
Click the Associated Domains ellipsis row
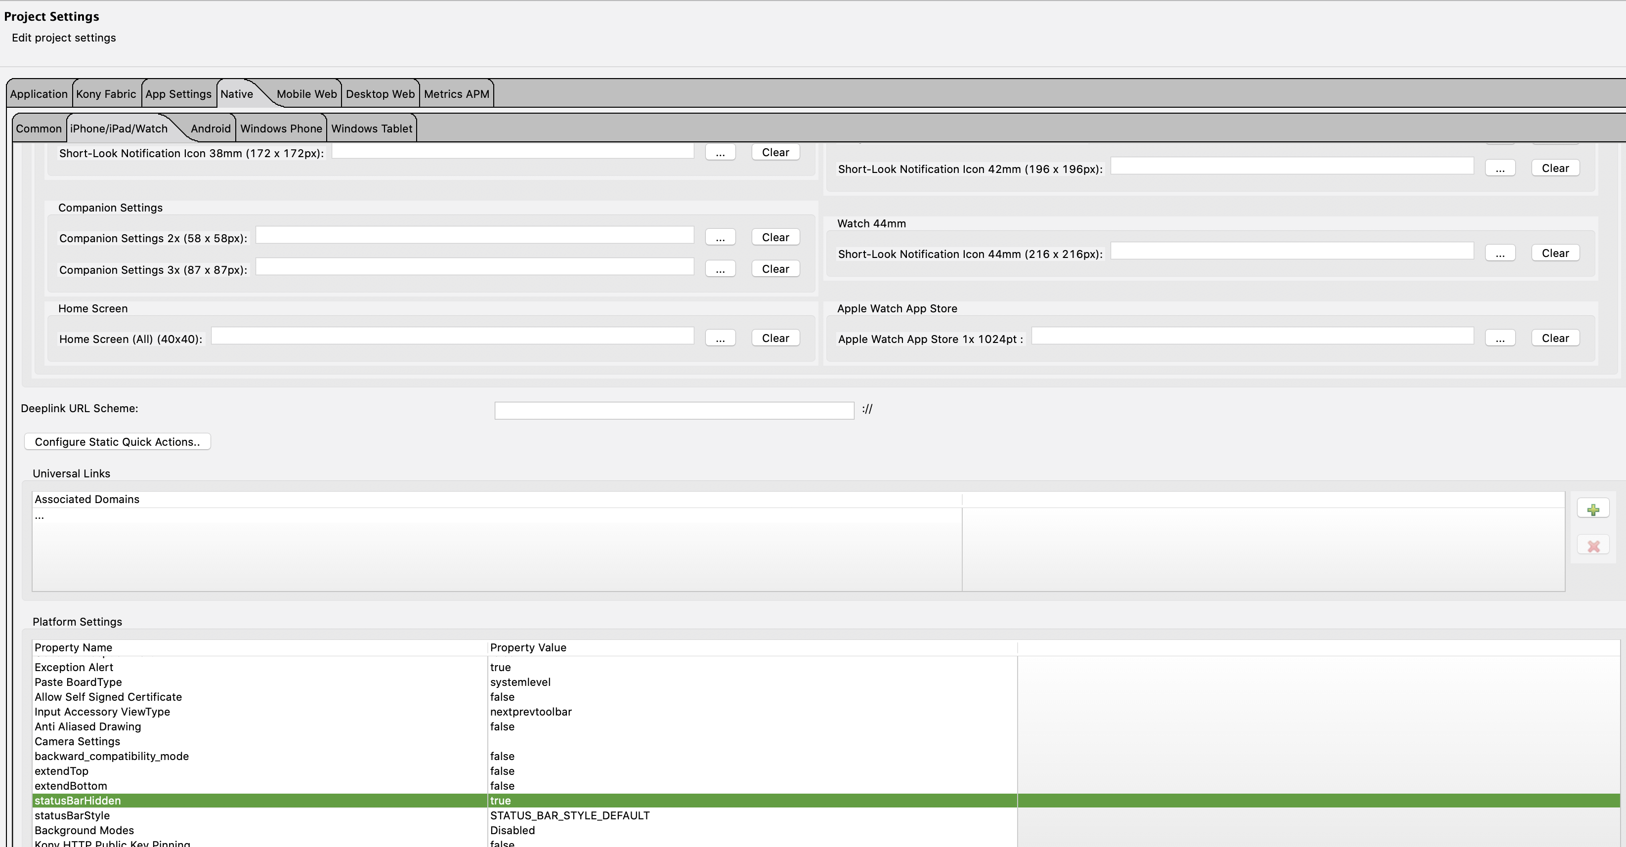click(40, 516)
